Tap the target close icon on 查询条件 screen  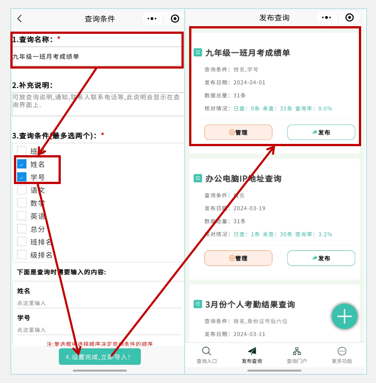coord(175,18)
